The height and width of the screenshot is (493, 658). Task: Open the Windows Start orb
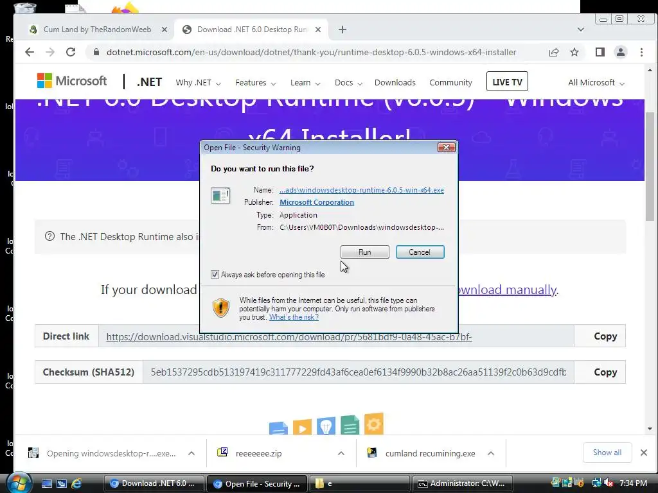pyautogui.click(x=19, y=483)
